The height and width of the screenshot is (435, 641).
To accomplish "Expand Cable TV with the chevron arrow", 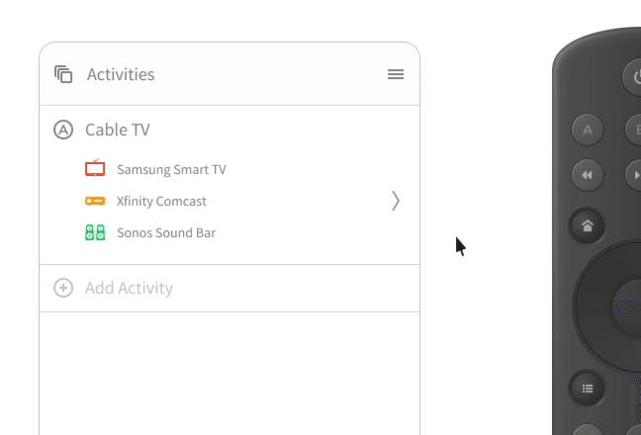I will [396, 201].
